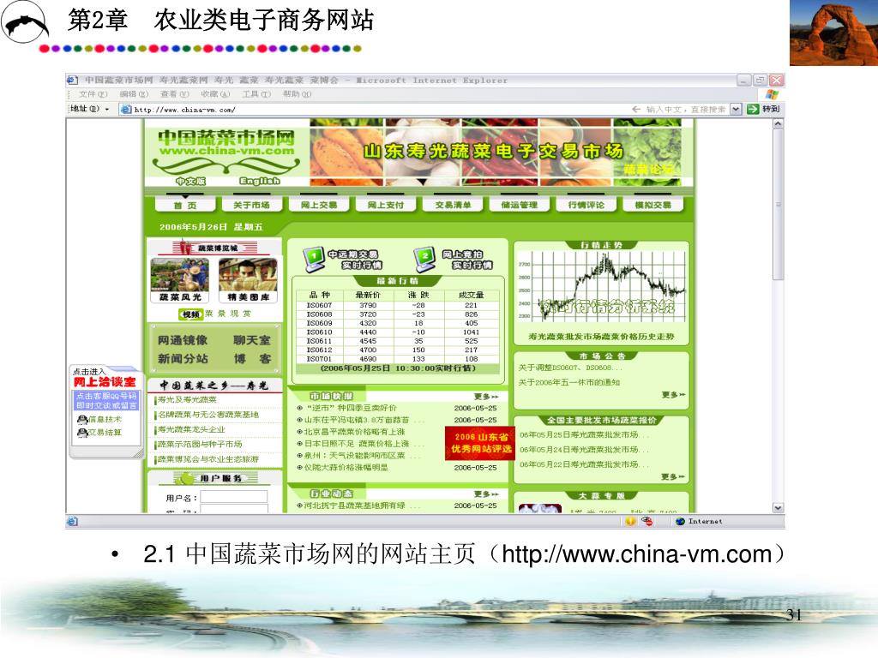Click 更多 under 全国主要批发市场蔬菜报价

673,476
